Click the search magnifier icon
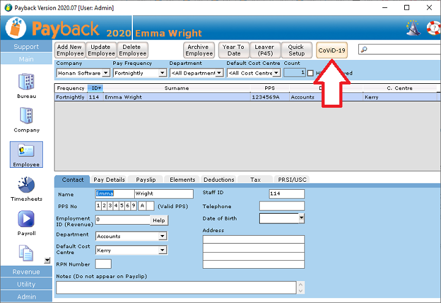The height and width of the screenshot is (303, 441). 364,50
